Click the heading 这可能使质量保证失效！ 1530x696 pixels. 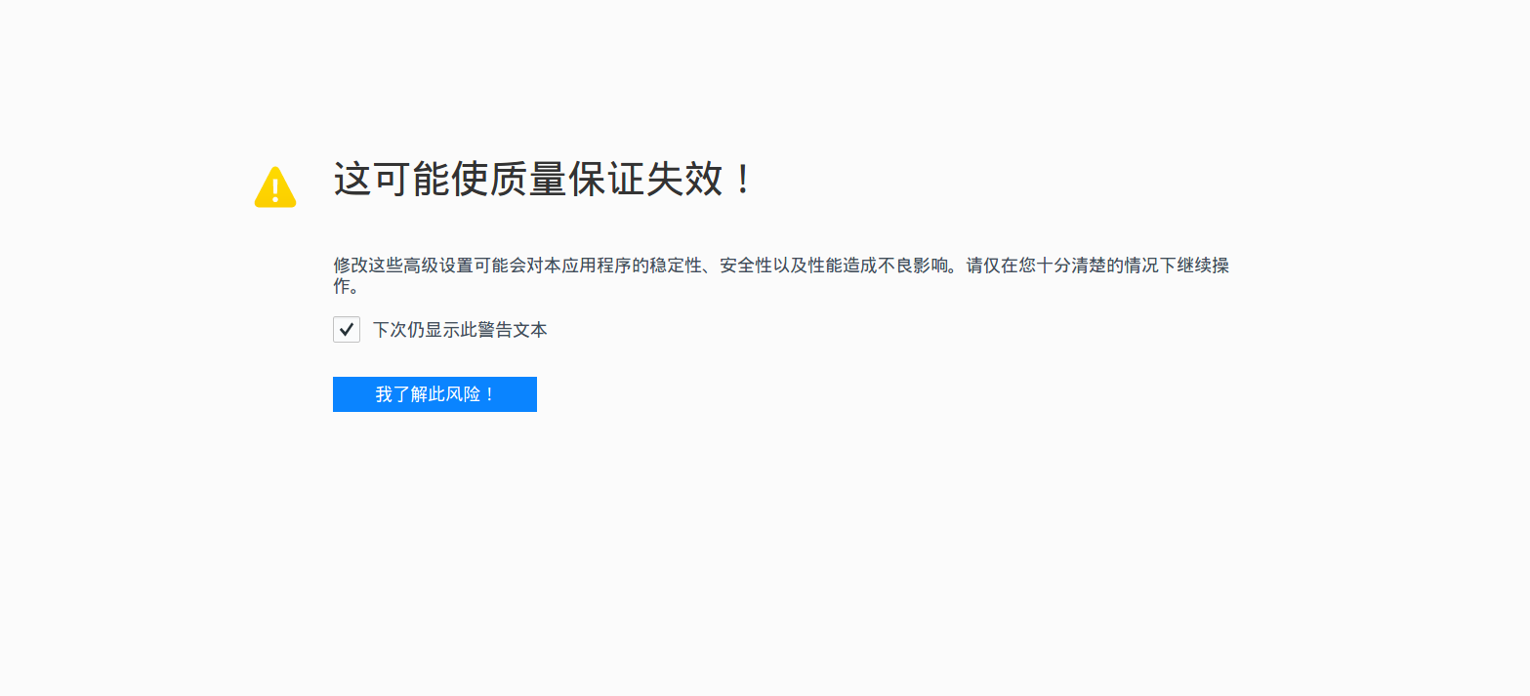[545, 180]
